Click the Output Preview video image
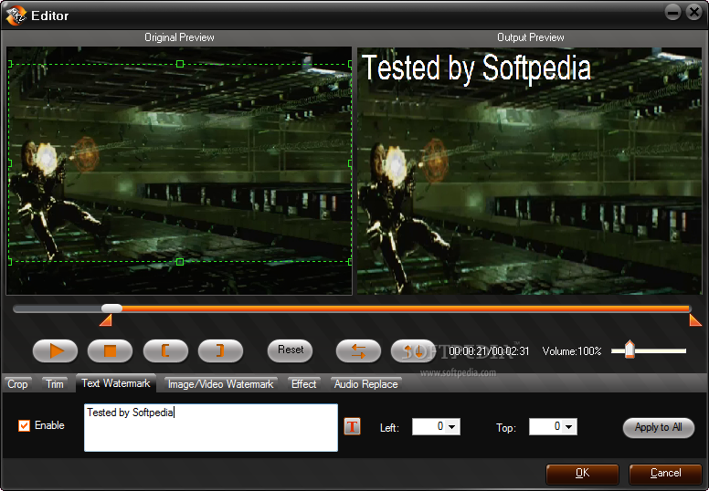709x491 pixels. 530,171
